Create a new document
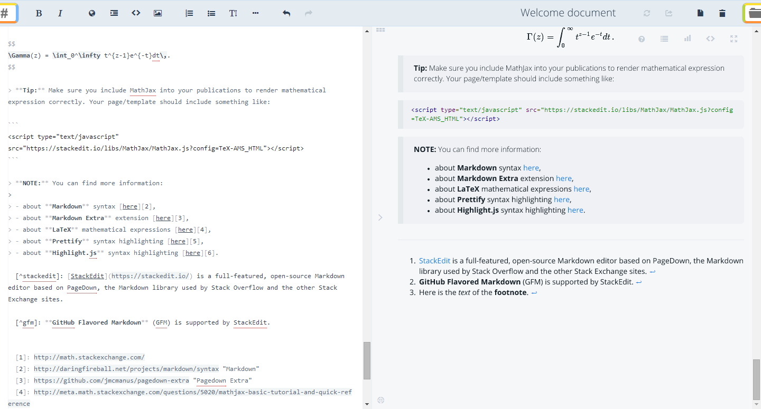This screenshot has height=409, width=761. pyautogui.click(x=700, y=13)
